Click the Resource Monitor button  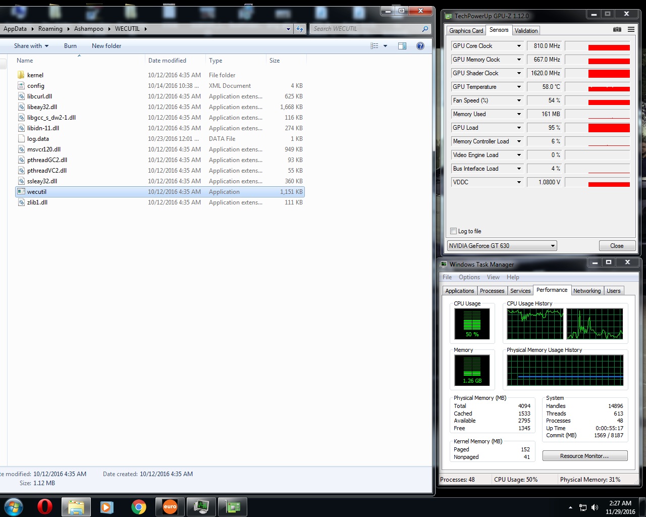coord(585,456)
